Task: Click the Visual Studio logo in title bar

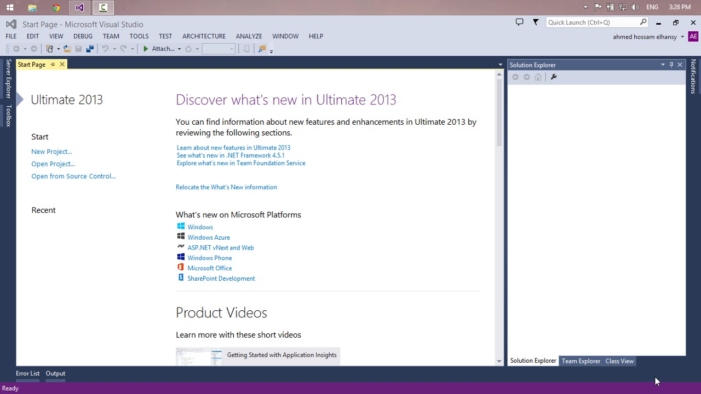Action: (11, 24)
